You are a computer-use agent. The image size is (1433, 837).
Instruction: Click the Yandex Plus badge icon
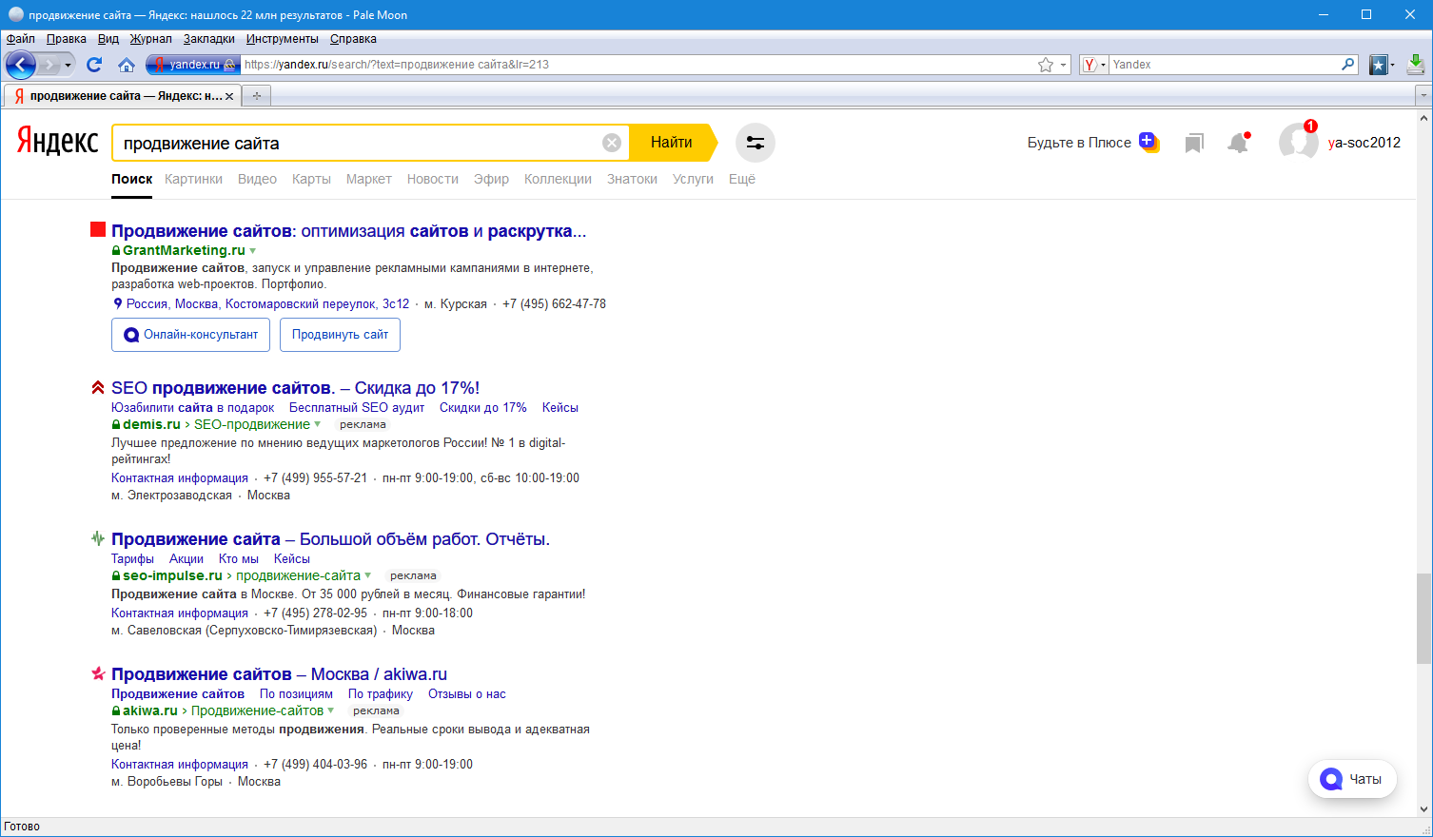(x=1149, y=143)
